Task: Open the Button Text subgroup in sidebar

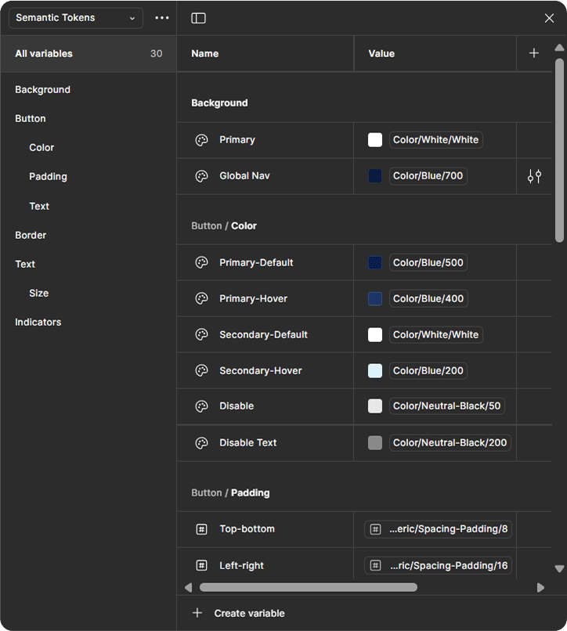Action: click(39, 206)
